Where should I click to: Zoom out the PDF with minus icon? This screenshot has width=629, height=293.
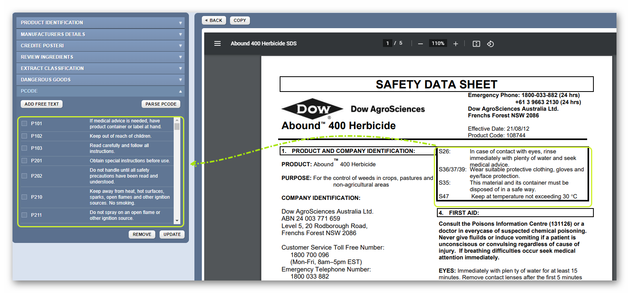421,44
